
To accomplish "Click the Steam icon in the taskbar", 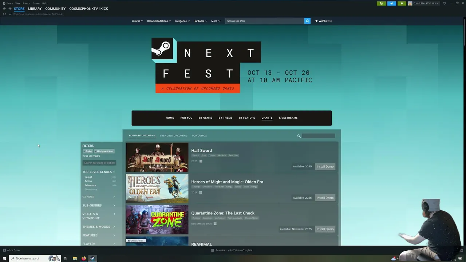I will [92, 258].
